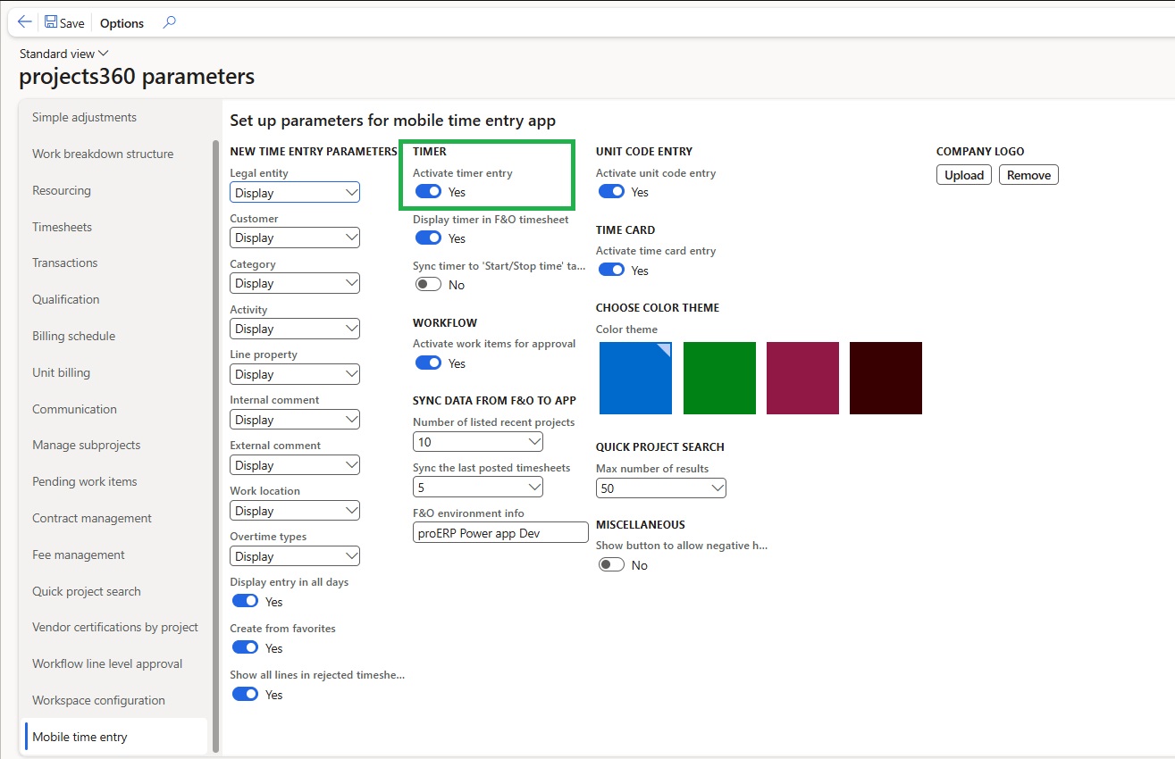Image resolution: width=1175 pixels, height=759 pixels.
Task: Open the search magnifier icon
Action: [x=169, y=22]
